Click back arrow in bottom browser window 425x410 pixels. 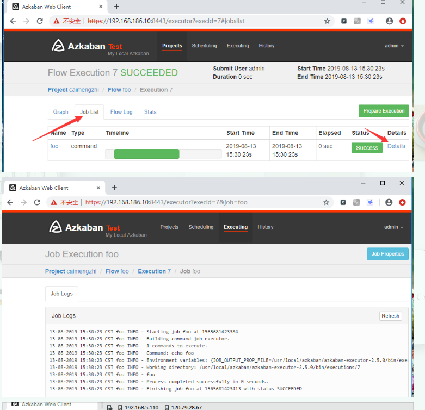point(10,202)
